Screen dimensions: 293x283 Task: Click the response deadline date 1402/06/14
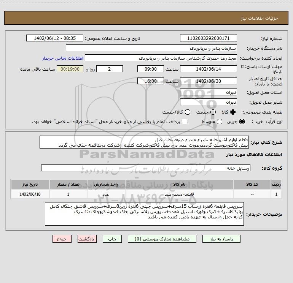209,69
